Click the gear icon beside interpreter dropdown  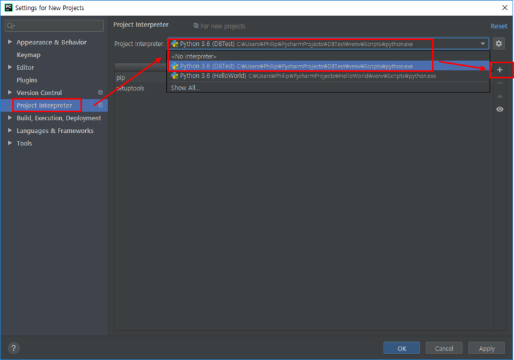499,44
